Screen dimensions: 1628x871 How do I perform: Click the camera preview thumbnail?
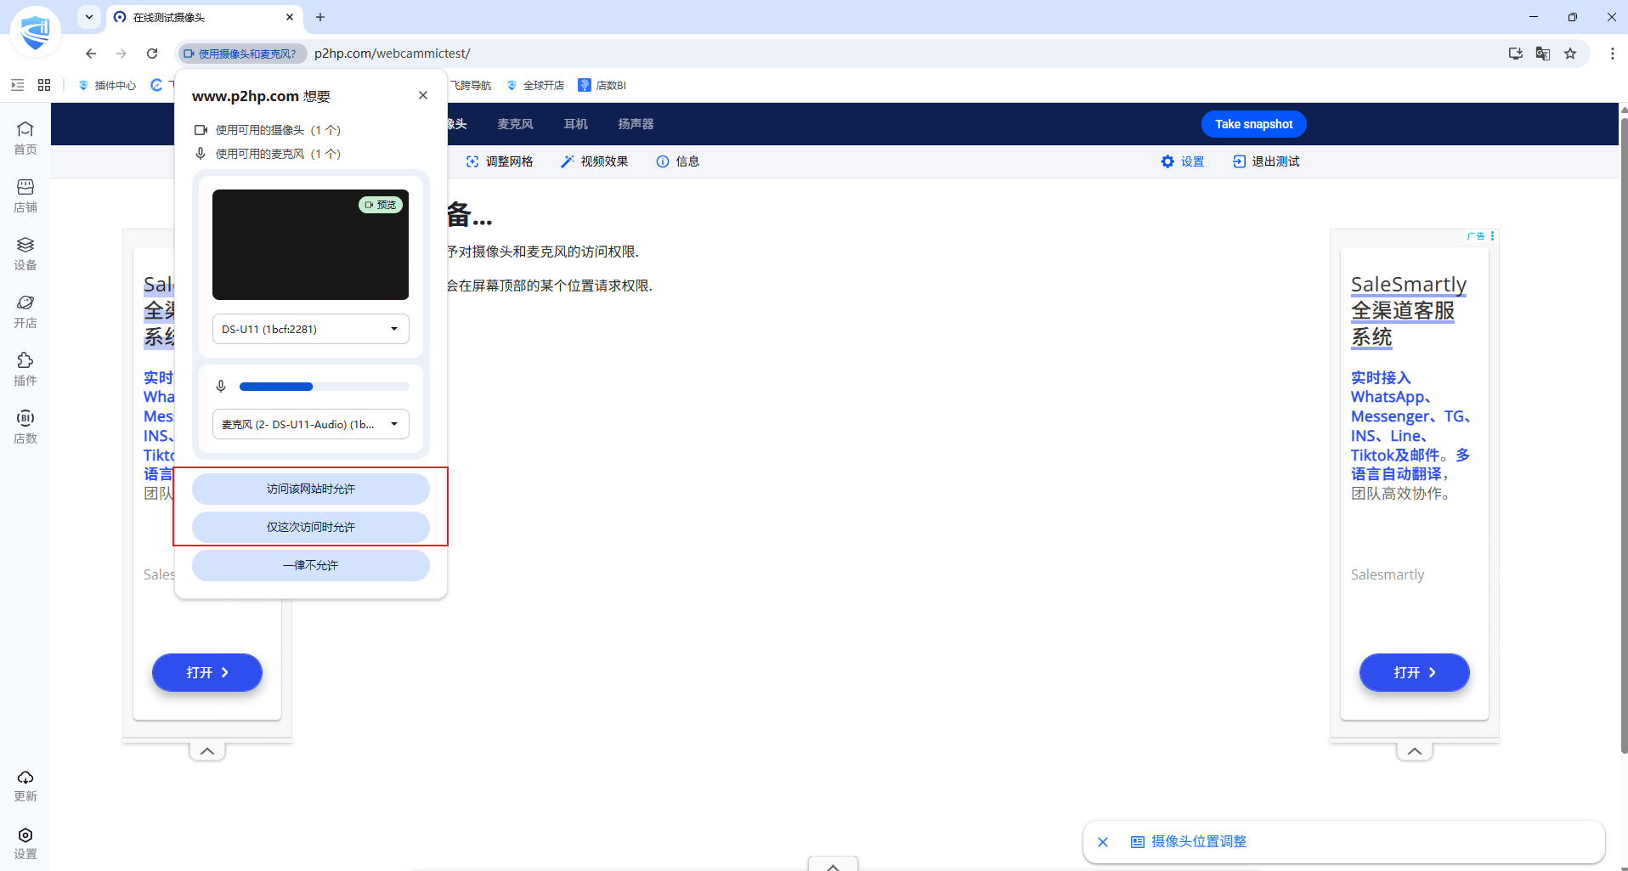[x=311, y=245]
